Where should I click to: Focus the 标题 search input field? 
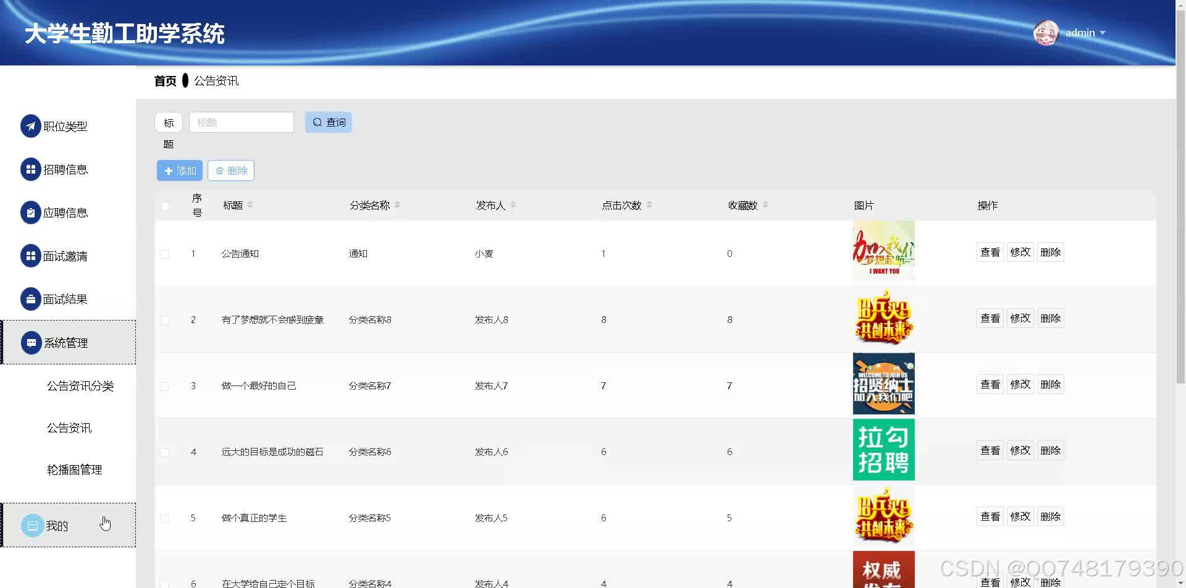click(x=241, y=122)
